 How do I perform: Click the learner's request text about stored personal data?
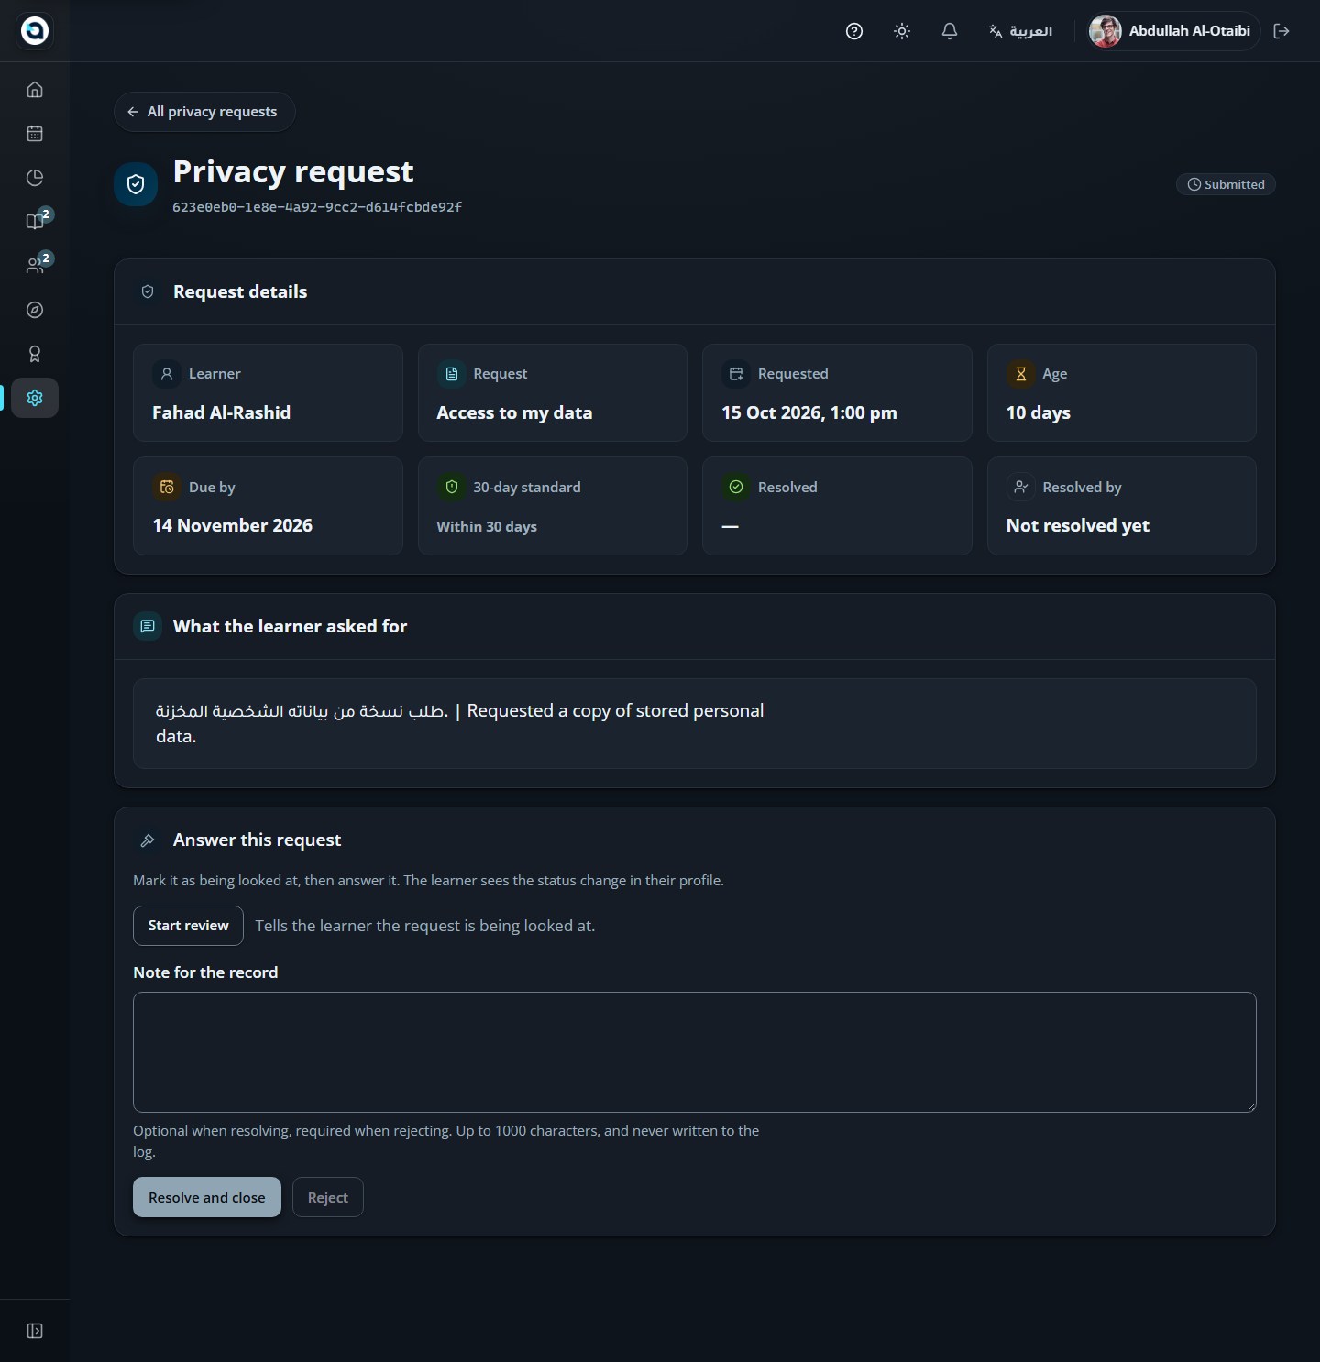point(459,723)
